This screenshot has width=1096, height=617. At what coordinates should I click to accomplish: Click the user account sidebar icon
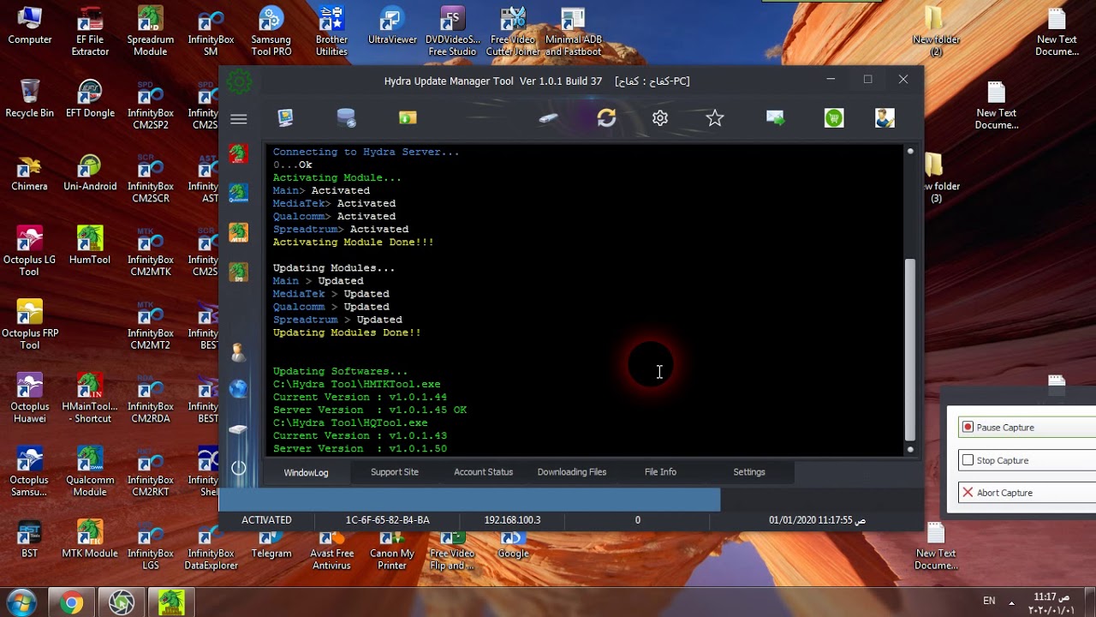(x=239, y=351)
